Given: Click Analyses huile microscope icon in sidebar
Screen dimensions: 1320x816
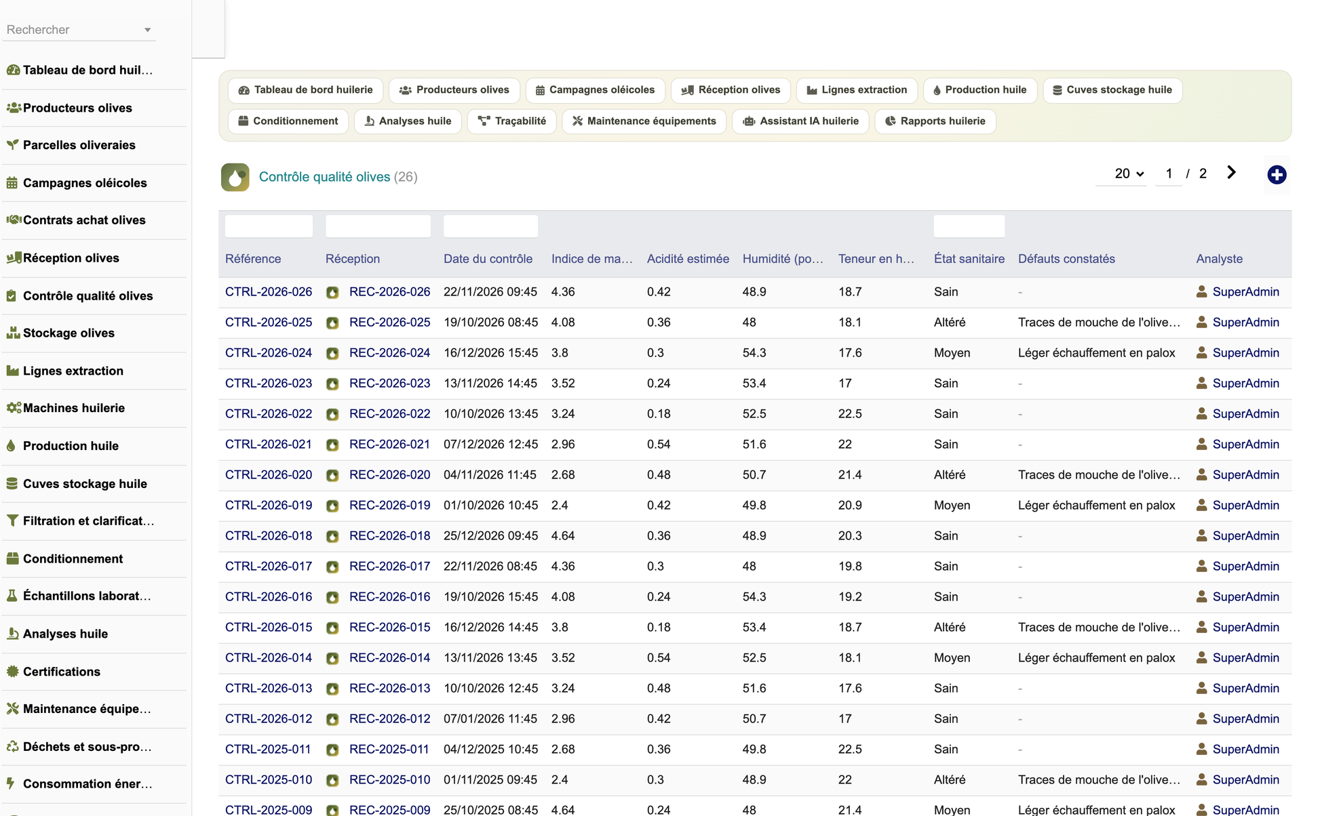Looking at the screenshot, I should pos(12,634).
